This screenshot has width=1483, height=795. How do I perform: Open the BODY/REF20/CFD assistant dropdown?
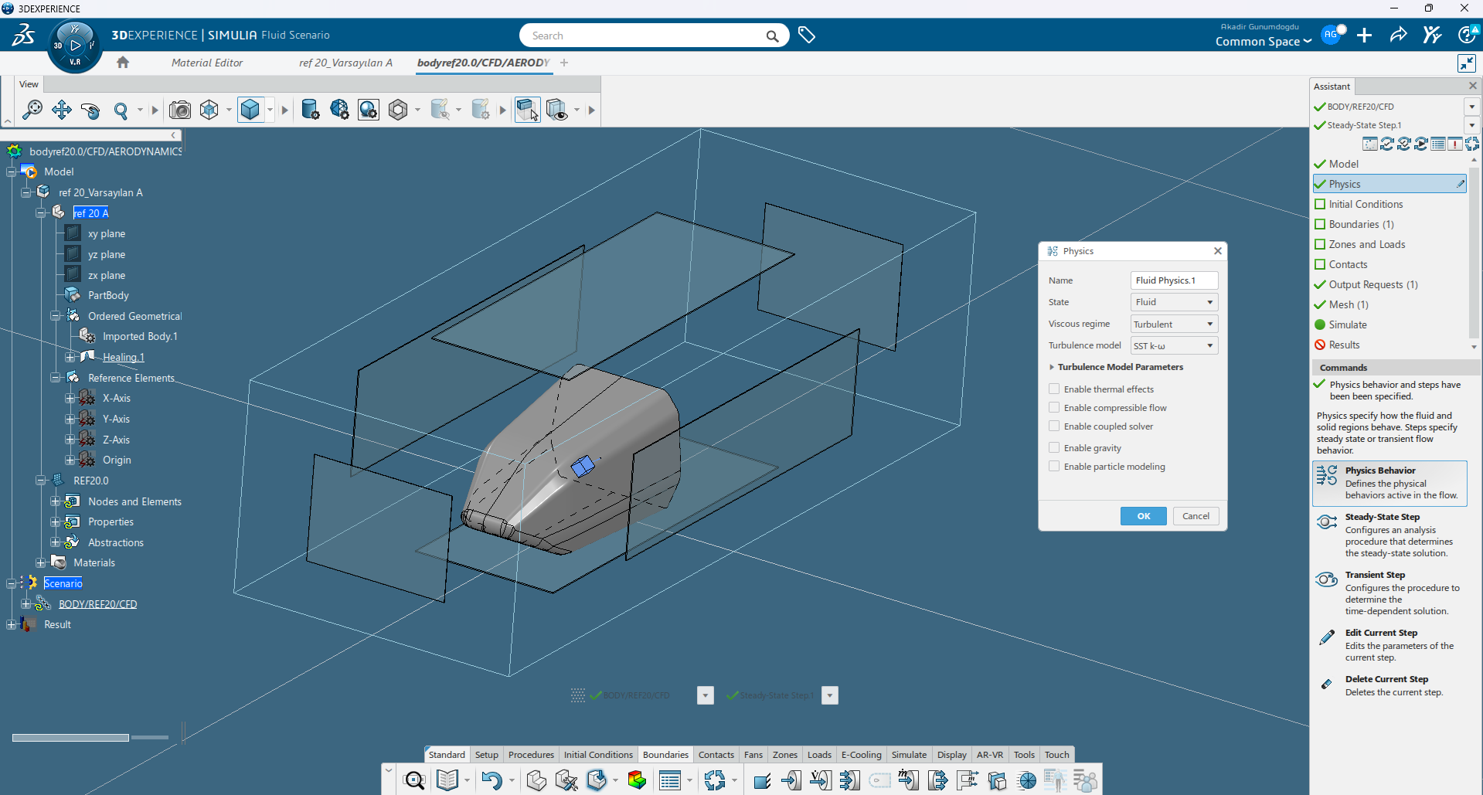pyautogui.click(x=1471, y=107)
